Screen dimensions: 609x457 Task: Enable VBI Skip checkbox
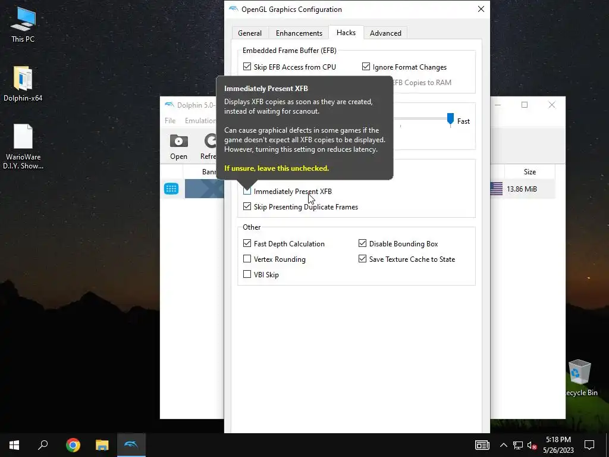[247, 274]
